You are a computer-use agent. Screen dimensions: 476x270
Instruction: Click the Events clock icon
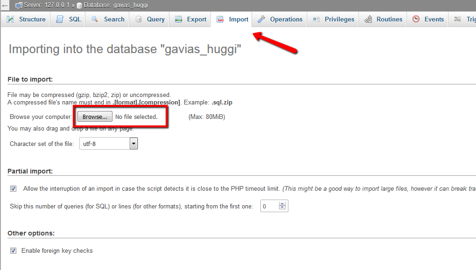(416, 19)
